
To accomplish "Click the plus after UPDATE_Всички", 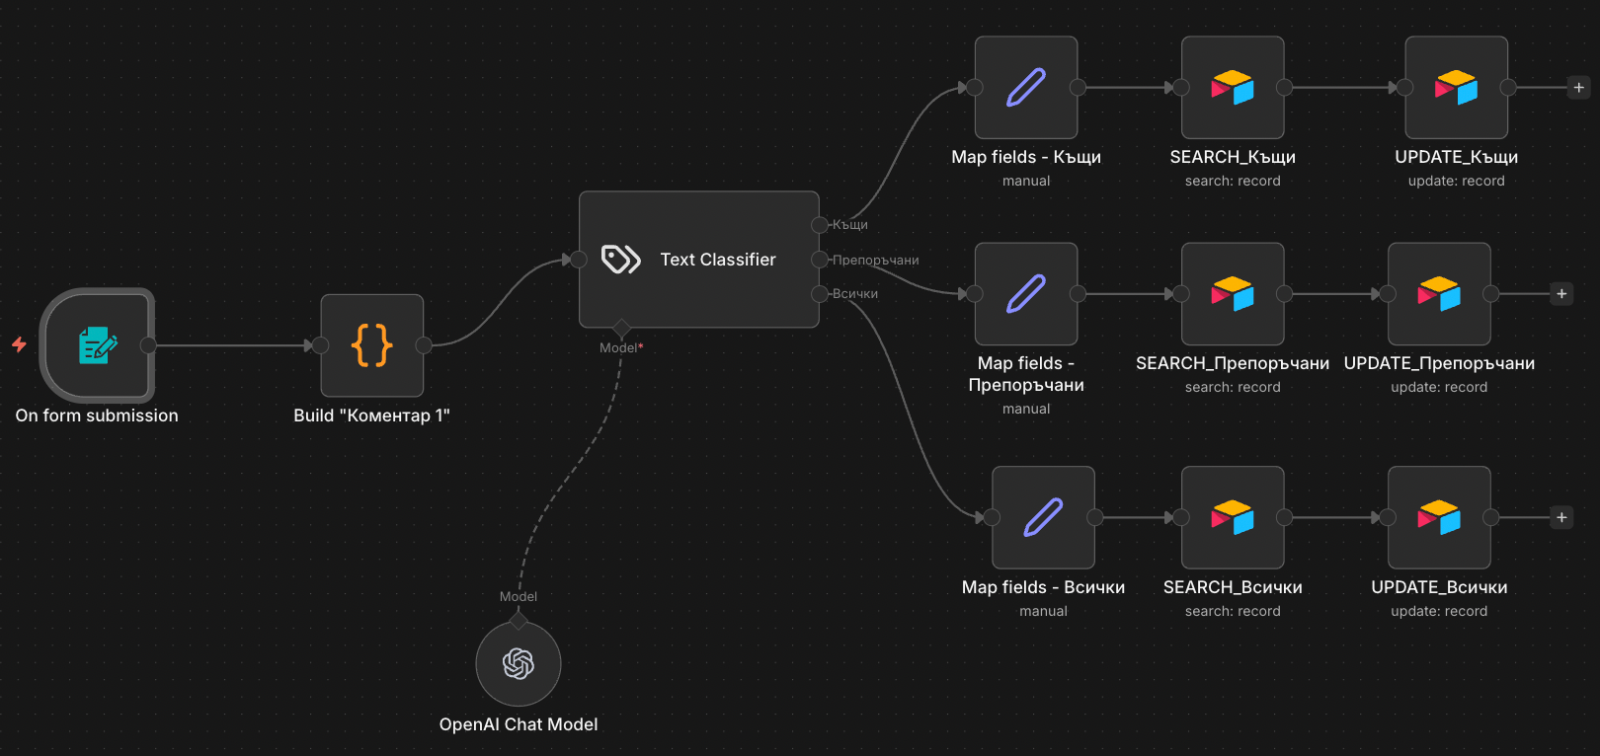I will pos(1561,517).
